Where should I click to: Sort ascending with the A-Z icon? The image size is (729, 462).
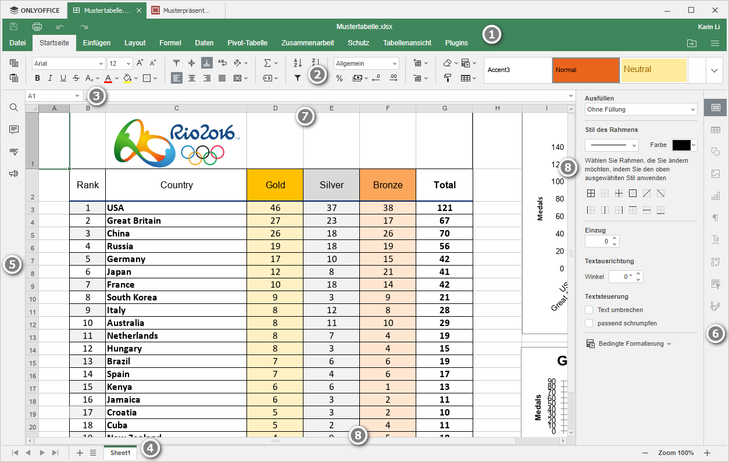coord(298,63)
